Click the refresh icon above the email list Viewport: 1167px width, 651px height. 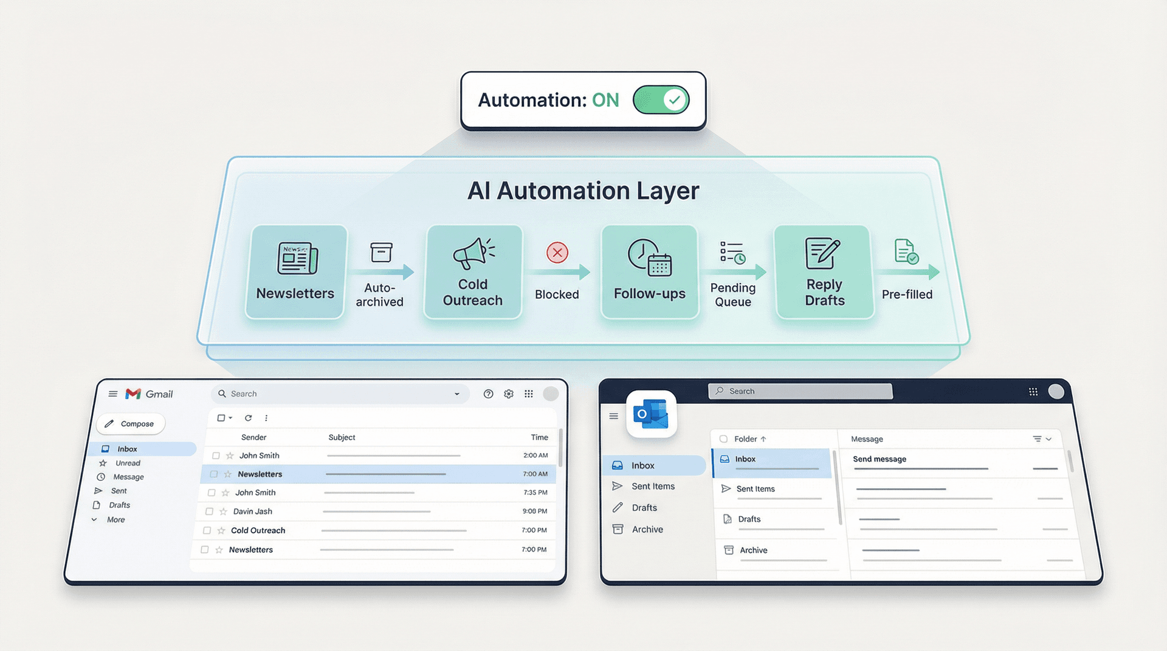(x=248, y=418)
